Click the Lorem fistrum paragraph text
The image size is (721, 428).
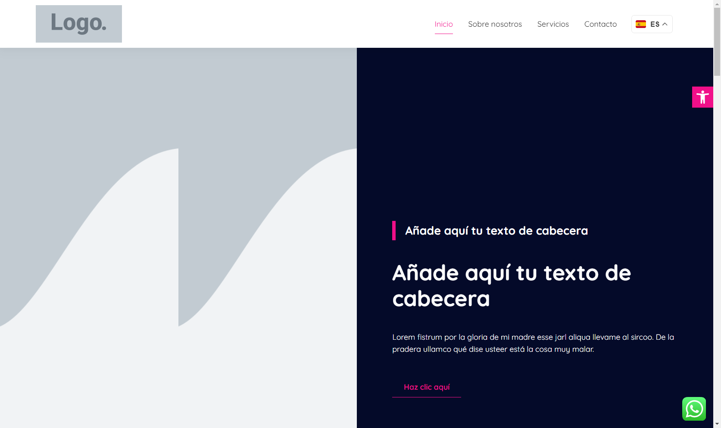(533, 343)
